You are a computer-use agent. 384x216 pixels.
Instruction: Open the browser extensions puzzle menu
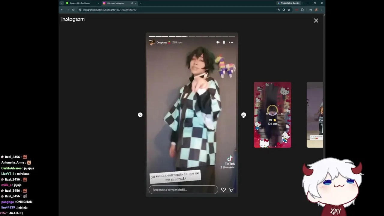click(x=302, y=10)
